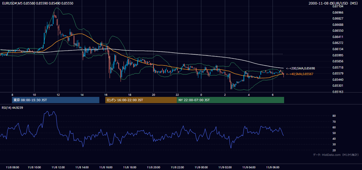Click price axis value 0.86688

(x=338, y=25)
